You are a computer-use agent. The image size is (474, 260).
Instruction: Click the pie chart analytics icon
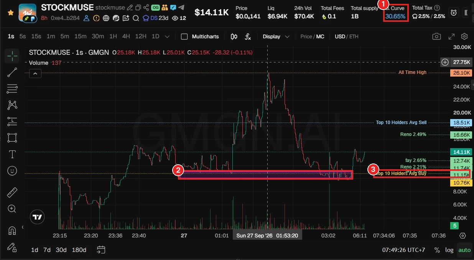point(116,18)
